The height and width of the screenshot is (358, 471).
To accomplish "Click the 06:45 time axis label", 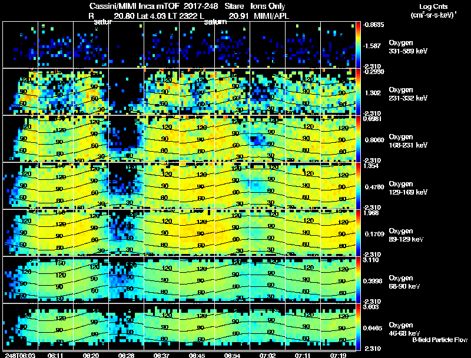I will [x=197, y=355].
